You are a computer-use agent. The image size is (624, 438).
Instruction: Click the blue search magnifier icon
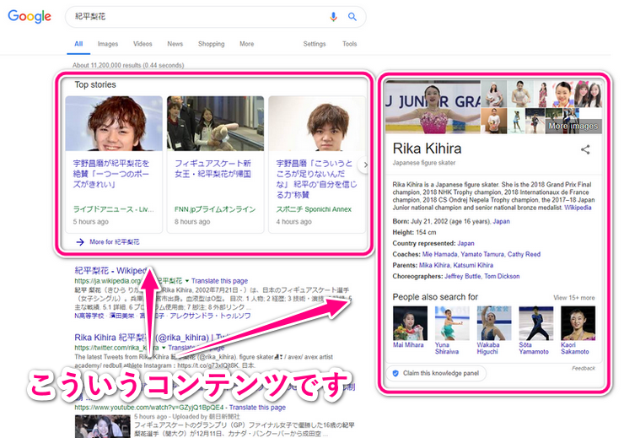coord(352,17)
